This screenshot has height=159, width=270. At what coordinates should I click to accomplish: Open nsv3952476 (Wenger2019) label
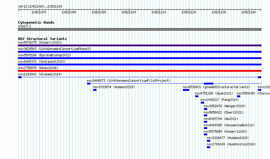224,106
